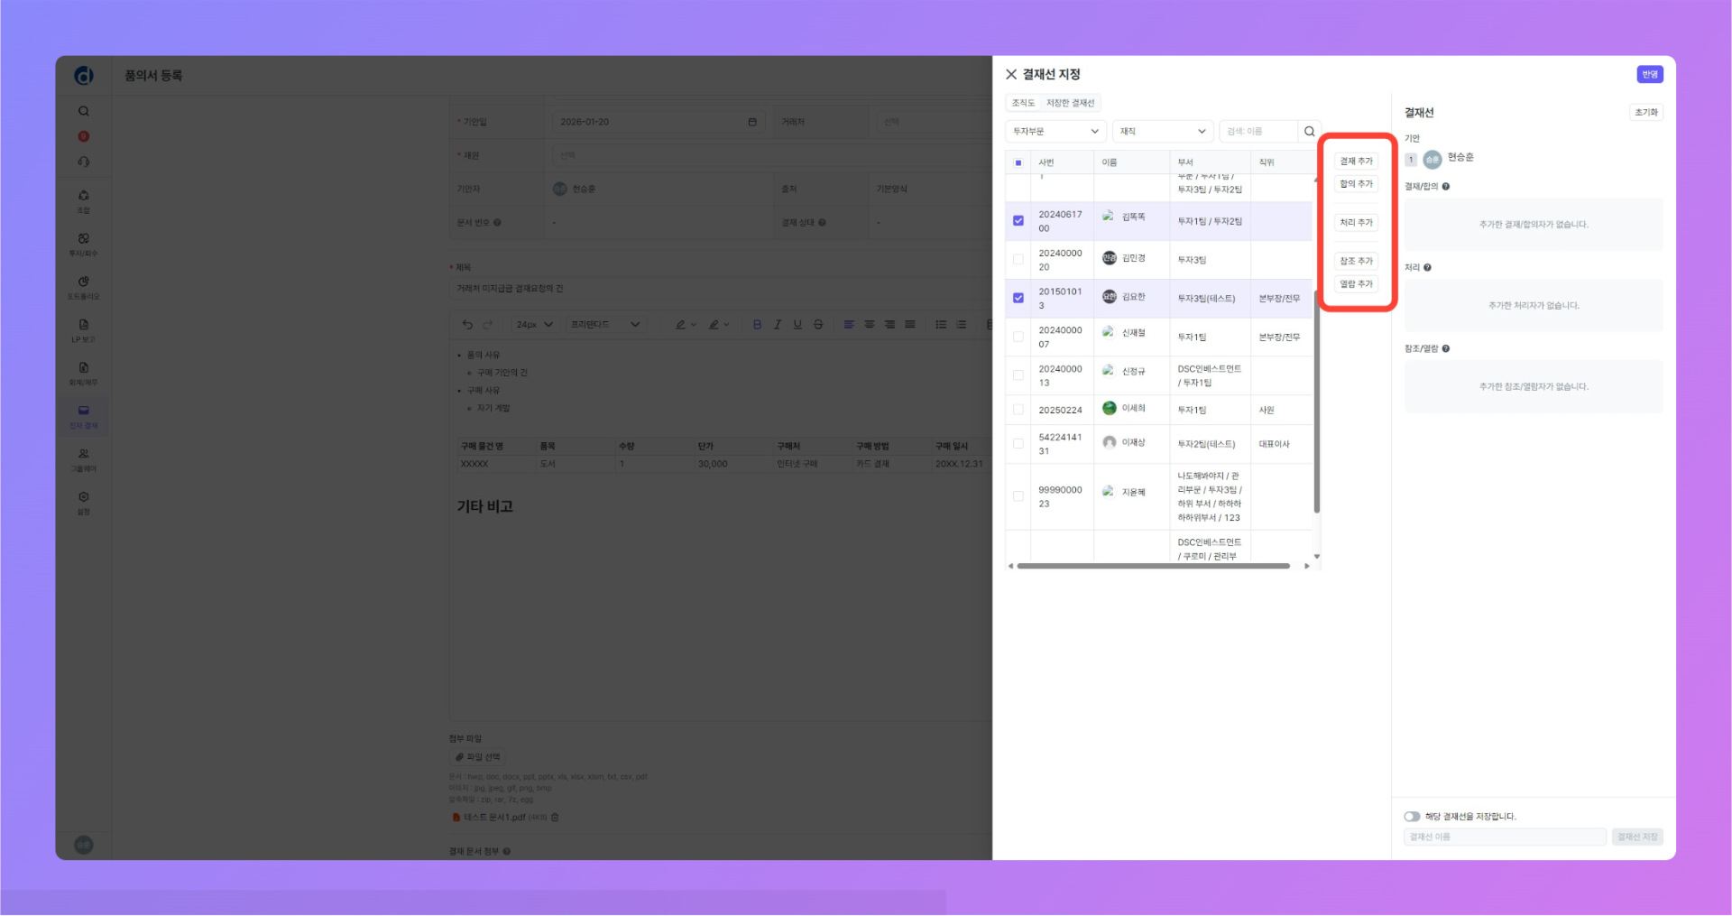Click the redo icon in the editor toolbar

tap(488, 325)
